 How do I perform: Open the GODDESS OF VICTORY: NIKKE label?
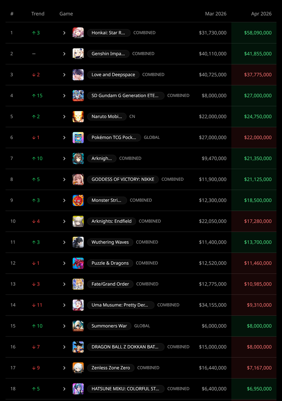tap(123, 179)
